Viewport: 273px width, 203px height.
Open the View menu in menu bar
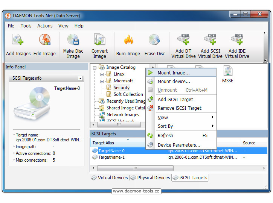point(63,26)
